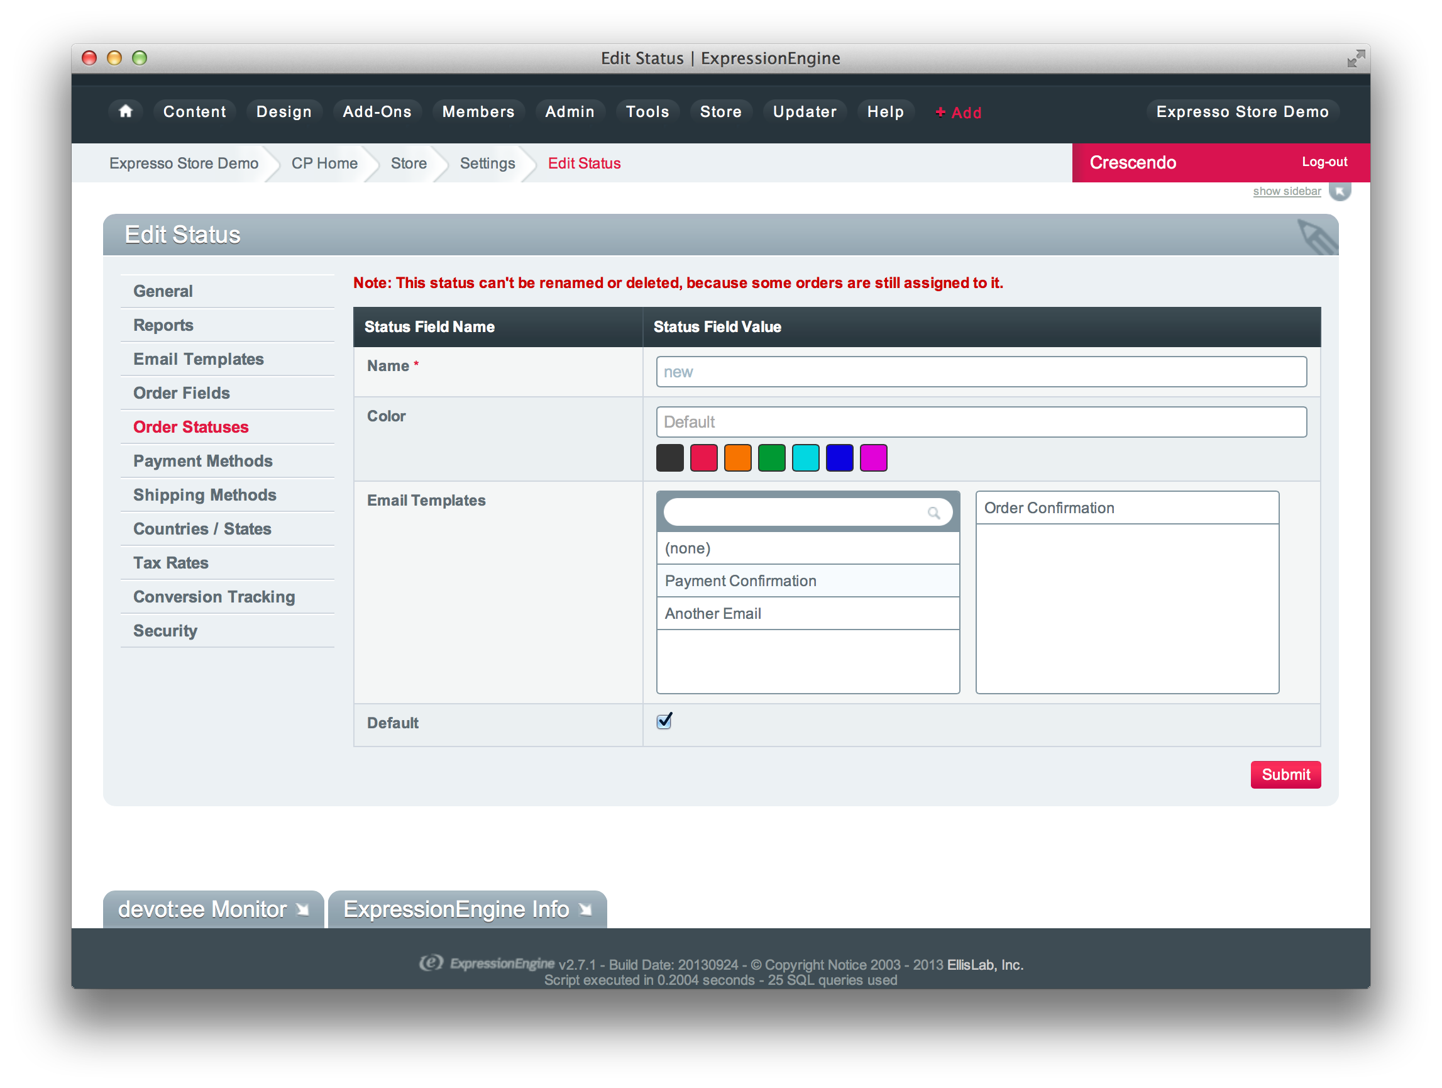Image resolution: width=1442 pixels, height=1088 pixels.
Task: Open the Tools menu
Action: click(647, 111)
